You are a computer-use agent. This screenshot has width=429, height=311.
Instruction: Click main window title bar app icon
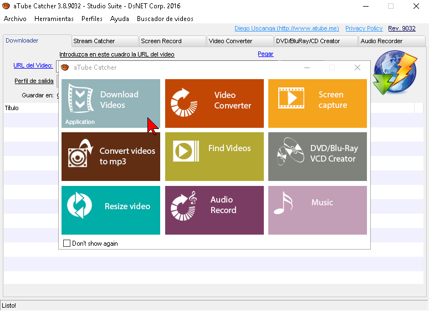tap(6, 6)
